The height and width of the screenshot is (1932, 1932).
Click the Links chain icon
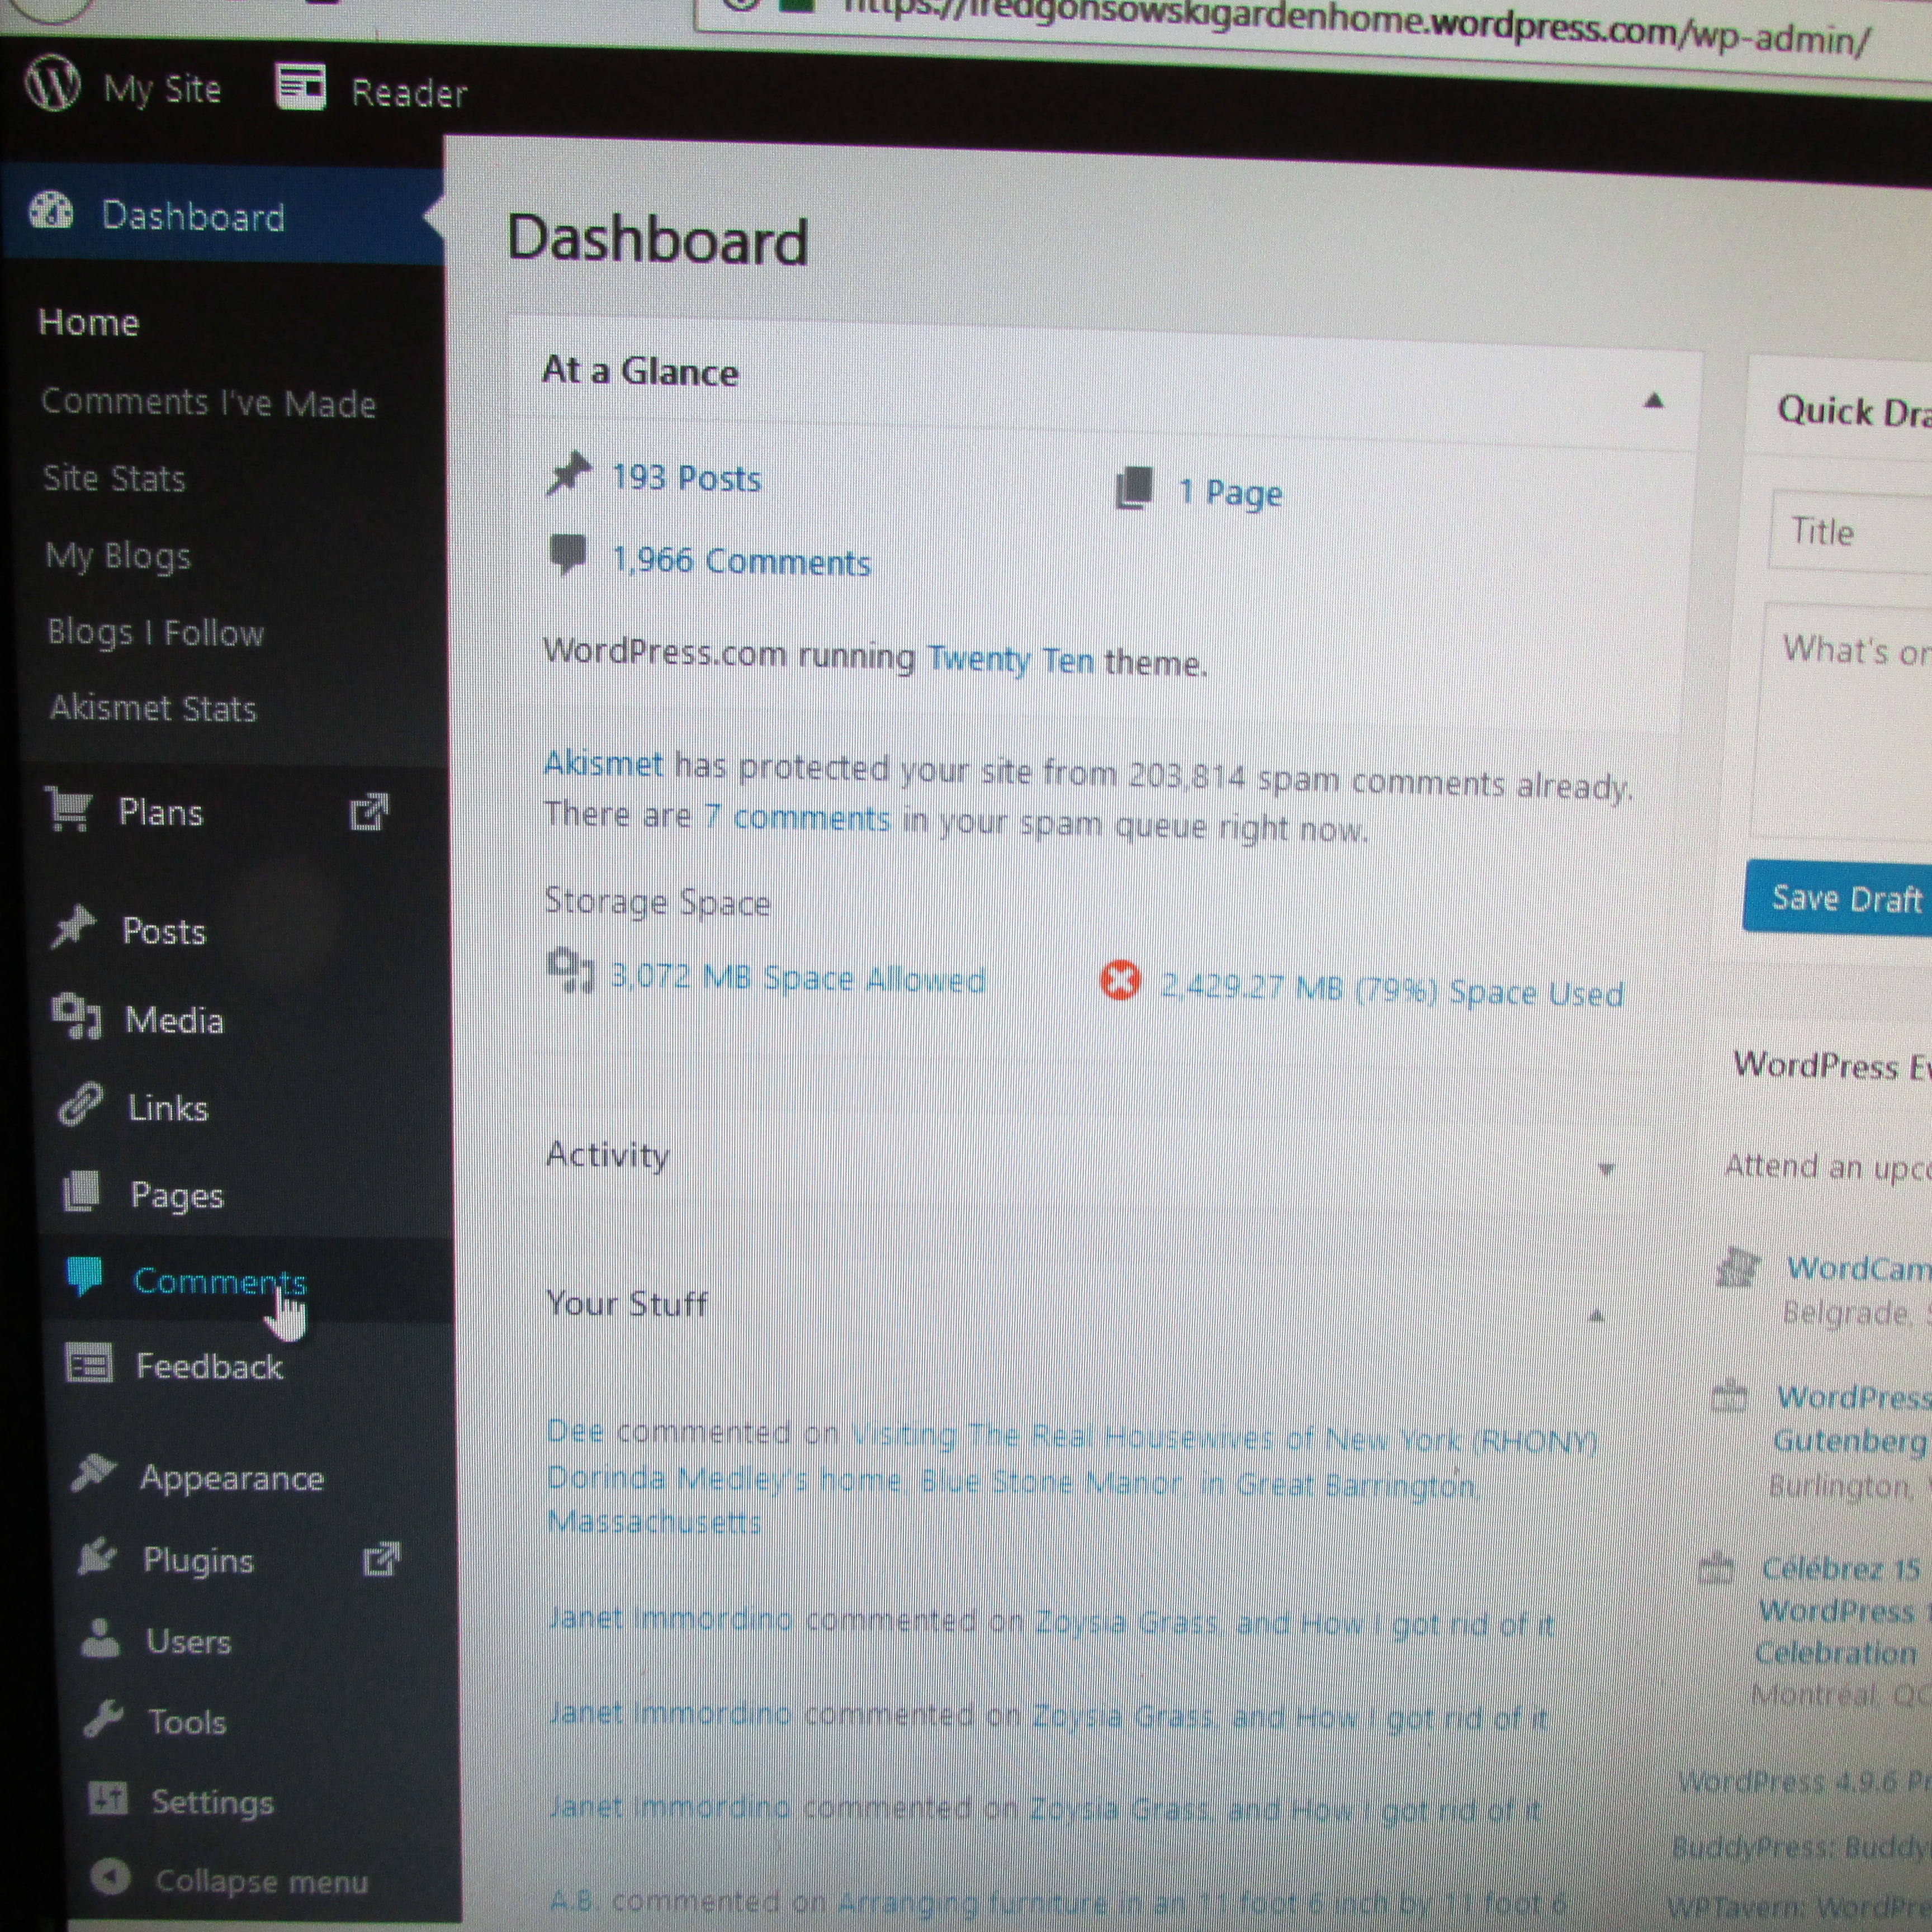[x=81, y=1105]
